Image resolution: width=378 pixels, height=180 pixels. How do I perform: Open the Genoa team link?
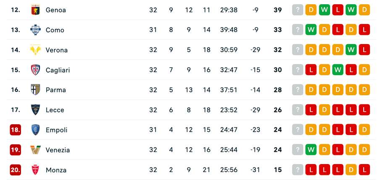click(55, 10)
